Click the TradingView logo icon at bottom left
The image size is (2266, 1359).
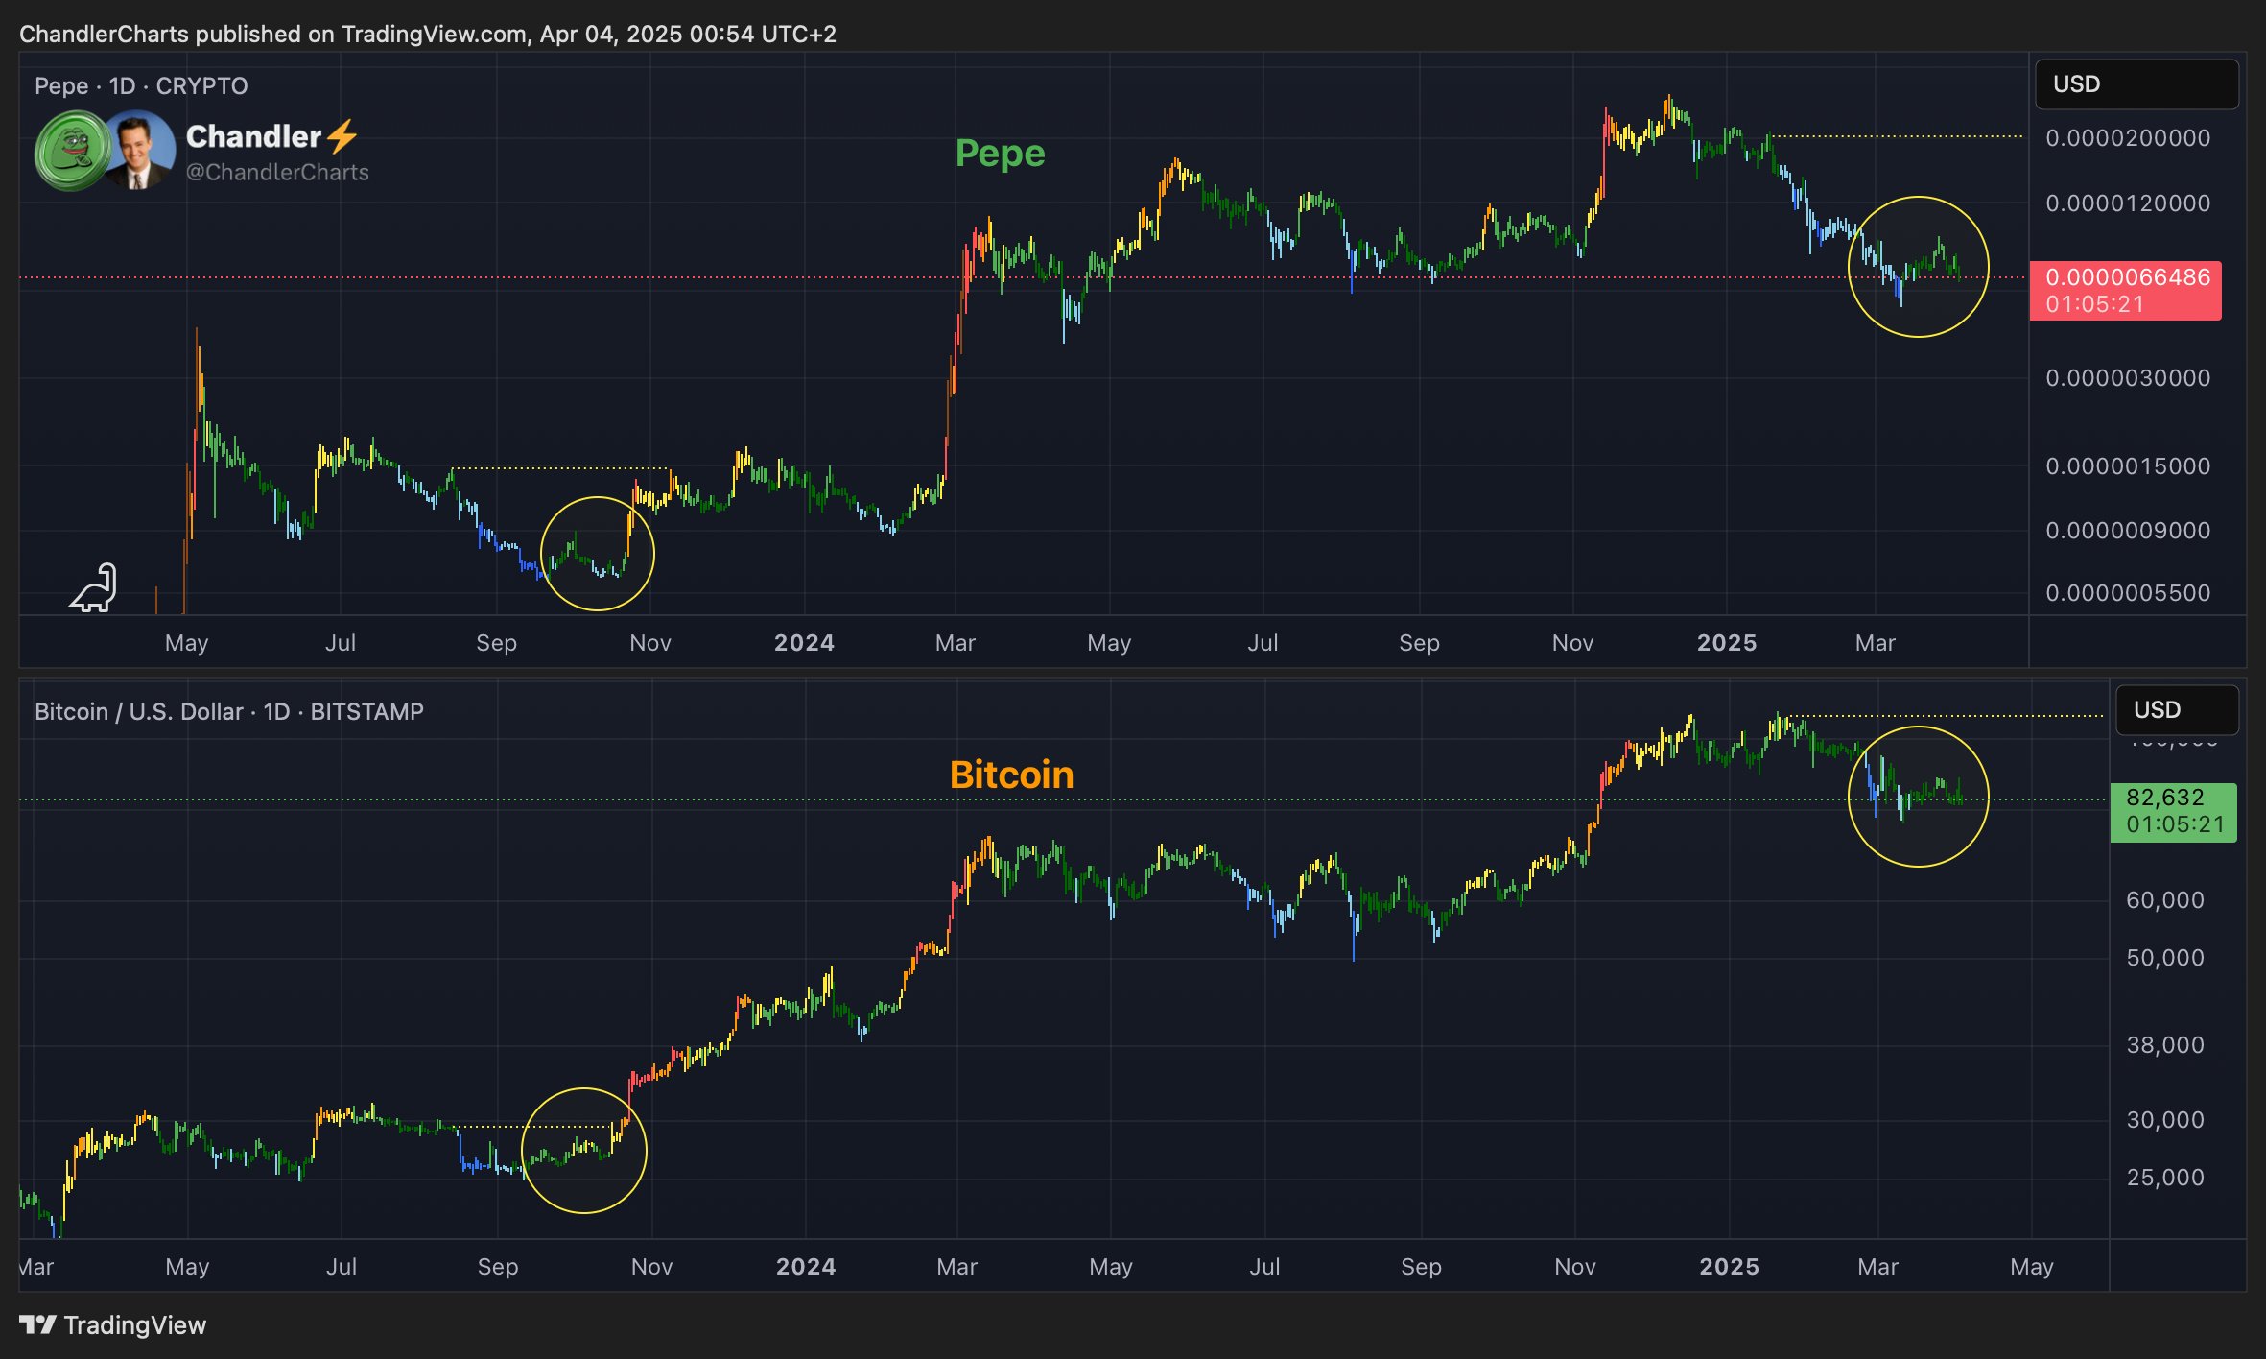pos(36,1324)
